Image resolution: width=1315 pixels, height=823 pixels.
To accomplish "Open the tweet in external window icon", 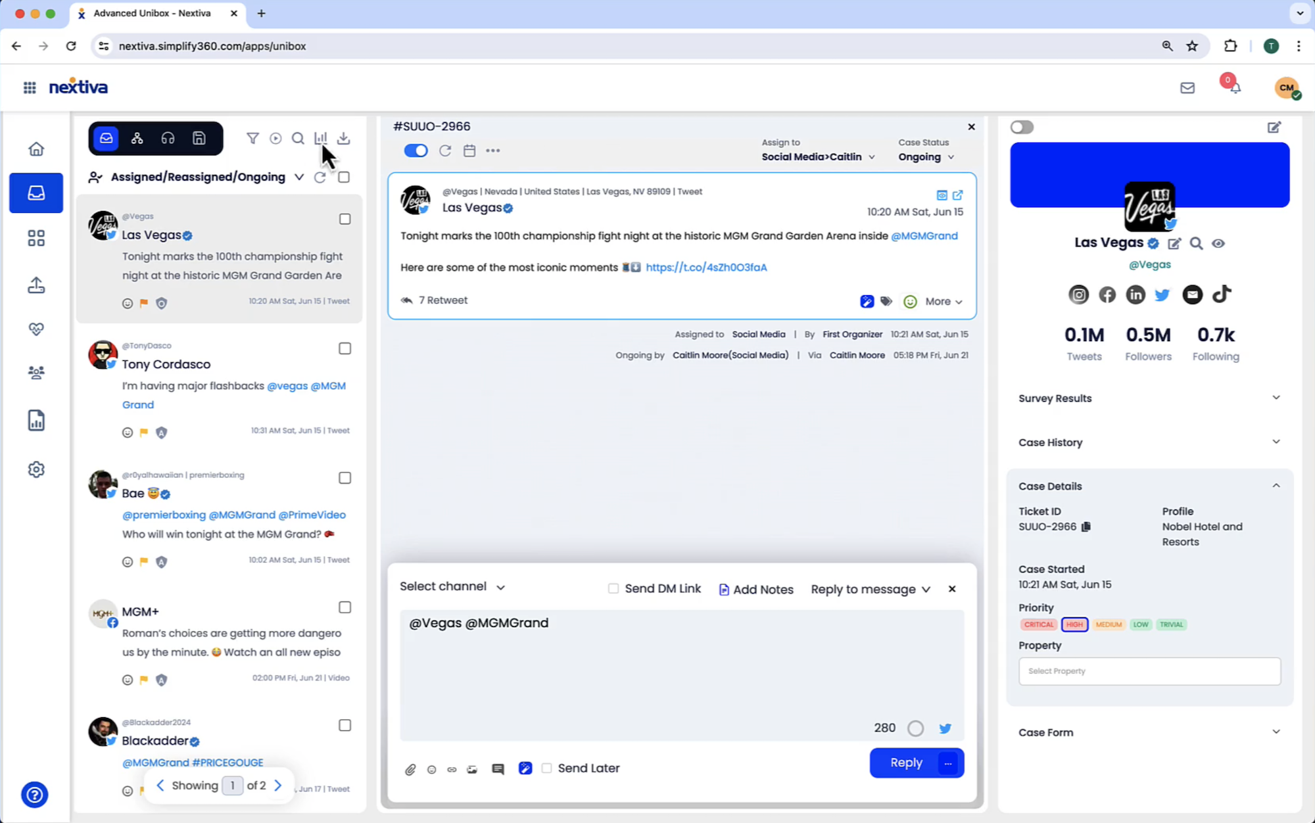I will (x=958, y=195).
